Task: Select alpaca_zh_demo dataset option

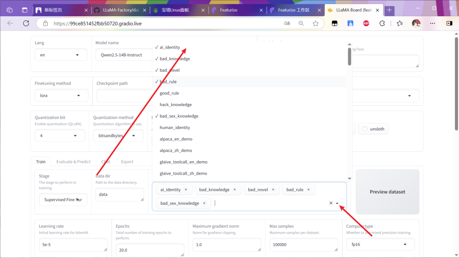Action: coord(249,150)
